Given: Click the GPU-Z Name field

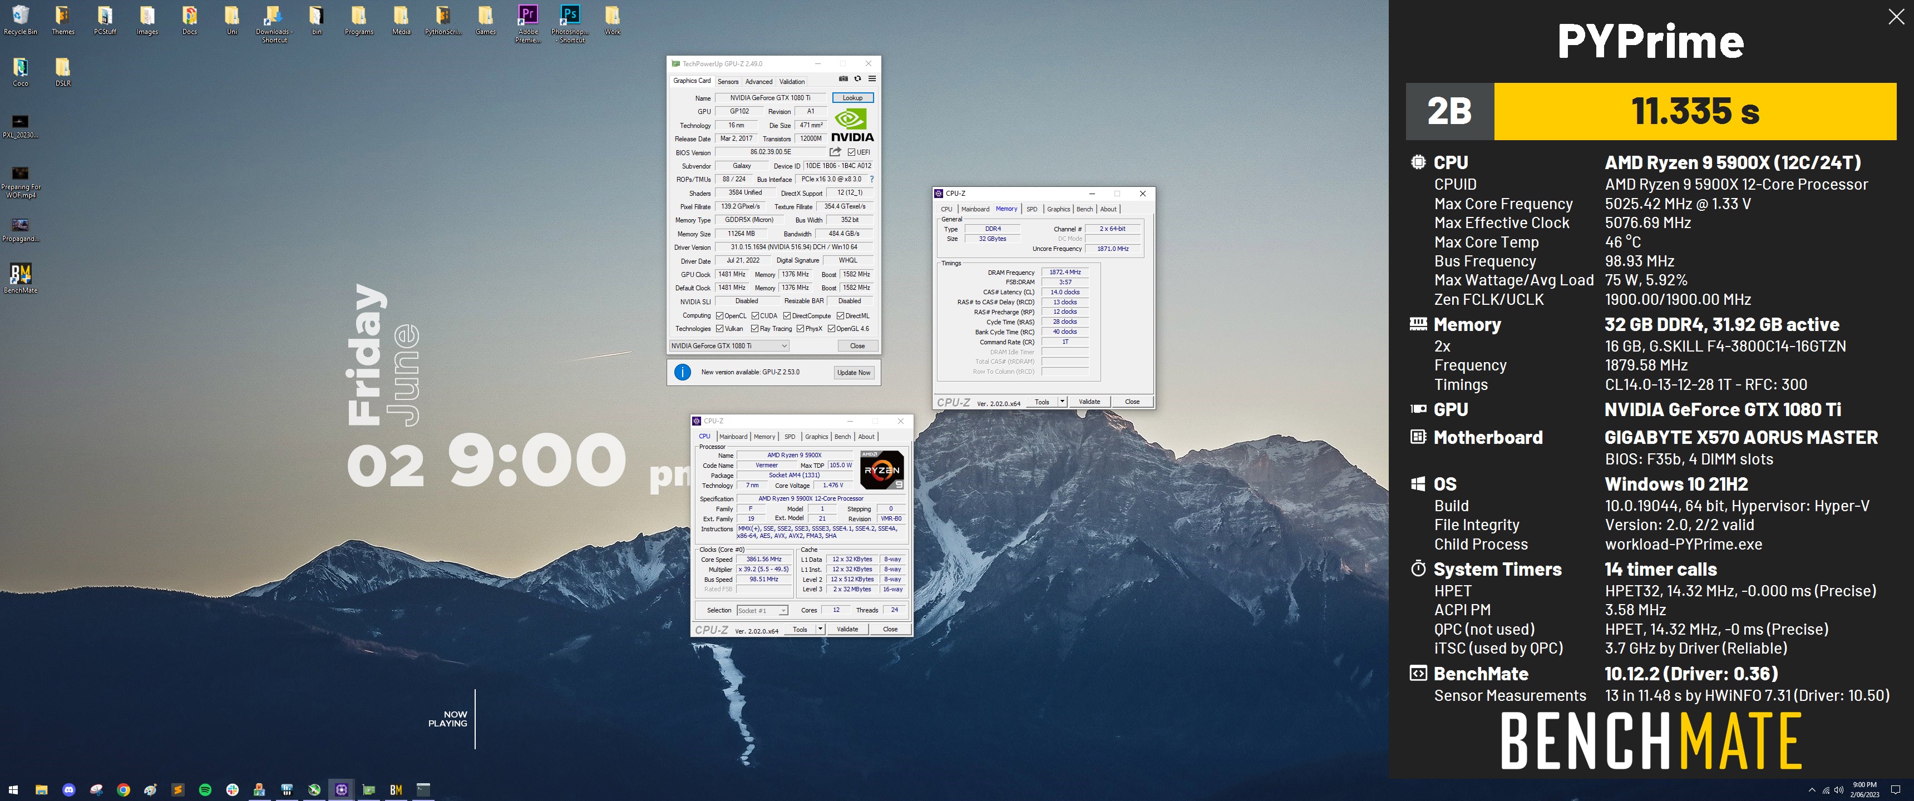Looking at the screenshot, I should 769,97.
